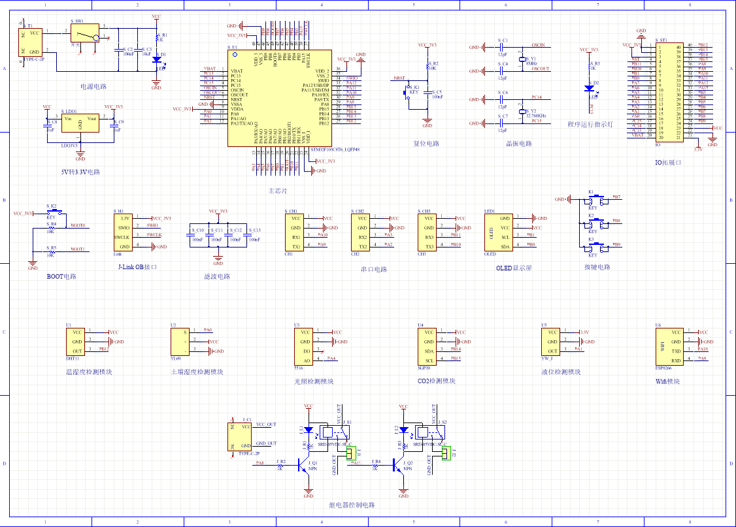Image resolution: width=736 pixels, height=527 pixels.
Task: Click the '主芯片' section label
Action: (x=277, y=191)
